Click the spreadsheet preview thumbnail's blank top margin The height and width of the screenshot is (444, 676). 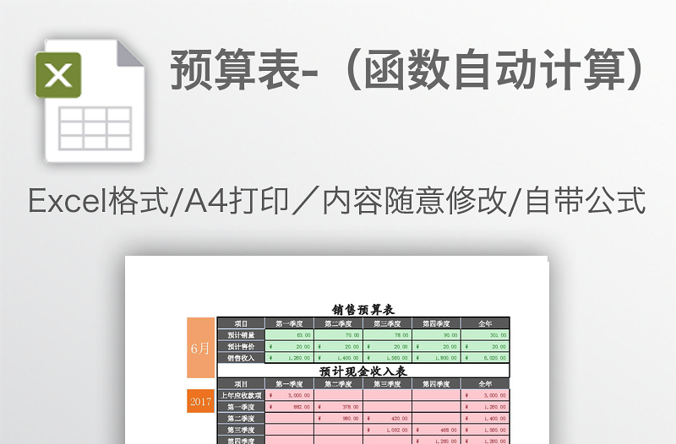(x=338, y=279)
